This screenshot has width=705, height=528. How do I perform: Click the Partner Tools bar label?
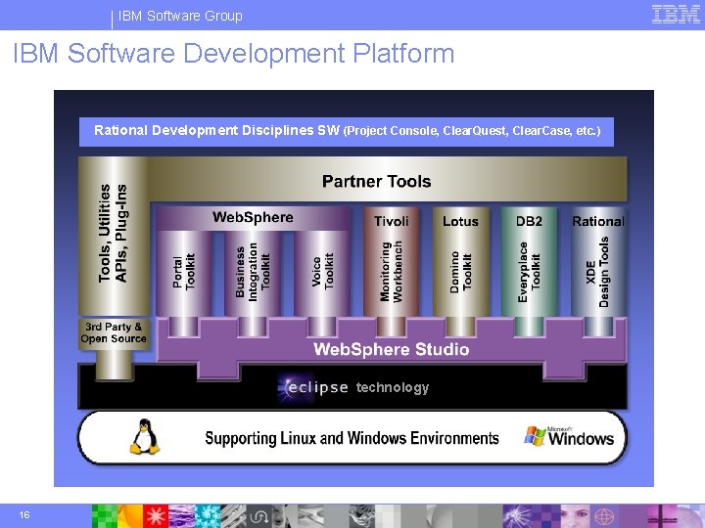[x=376, y=182]
